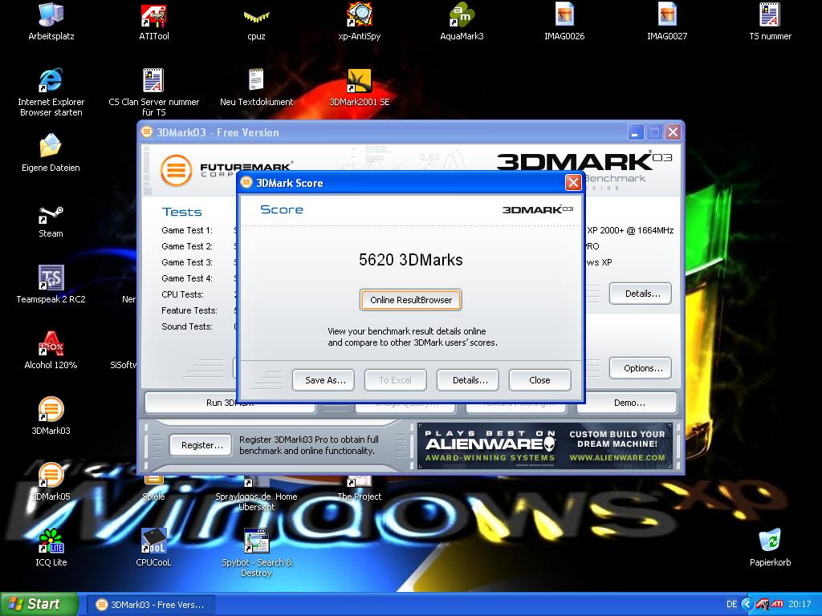Launch Alcohol 120% shortcut
The width and height of the screenshot is (822, 616).
point(51,350)
